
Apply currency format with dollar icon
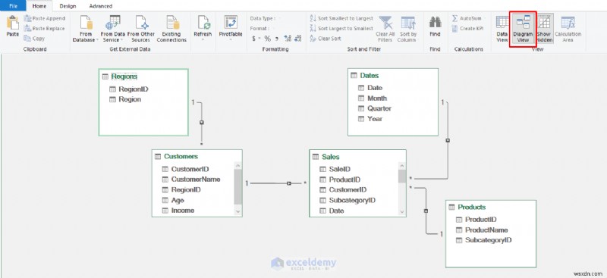point(253,39)
